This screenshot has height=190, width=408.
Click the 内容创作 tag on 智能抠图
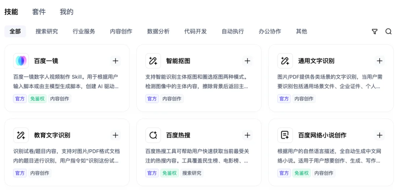pos(172,99)
